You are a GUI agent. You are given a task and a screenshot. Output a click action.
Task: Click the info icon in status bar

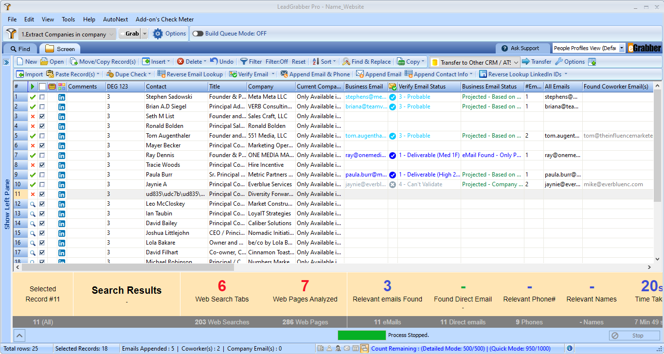[x=570, y=348]
